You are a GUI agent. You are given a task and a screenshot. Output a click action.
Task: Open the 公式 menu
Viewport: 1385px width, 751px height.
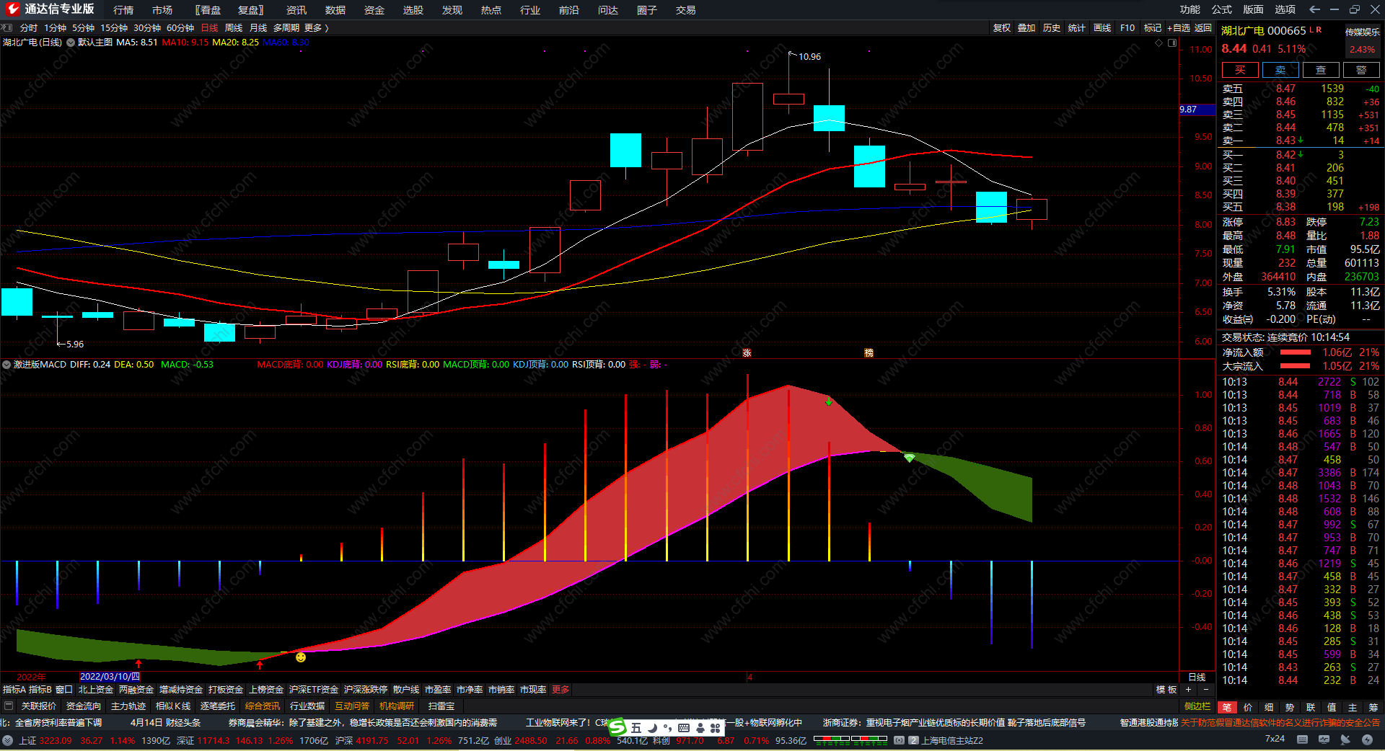1222,9
